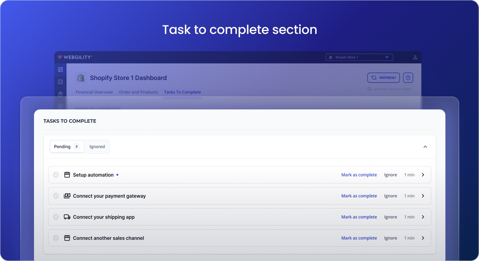Expand the Connect your shipping app task
The height and width of the screenshot is (261, 479).
pos(423,217)
